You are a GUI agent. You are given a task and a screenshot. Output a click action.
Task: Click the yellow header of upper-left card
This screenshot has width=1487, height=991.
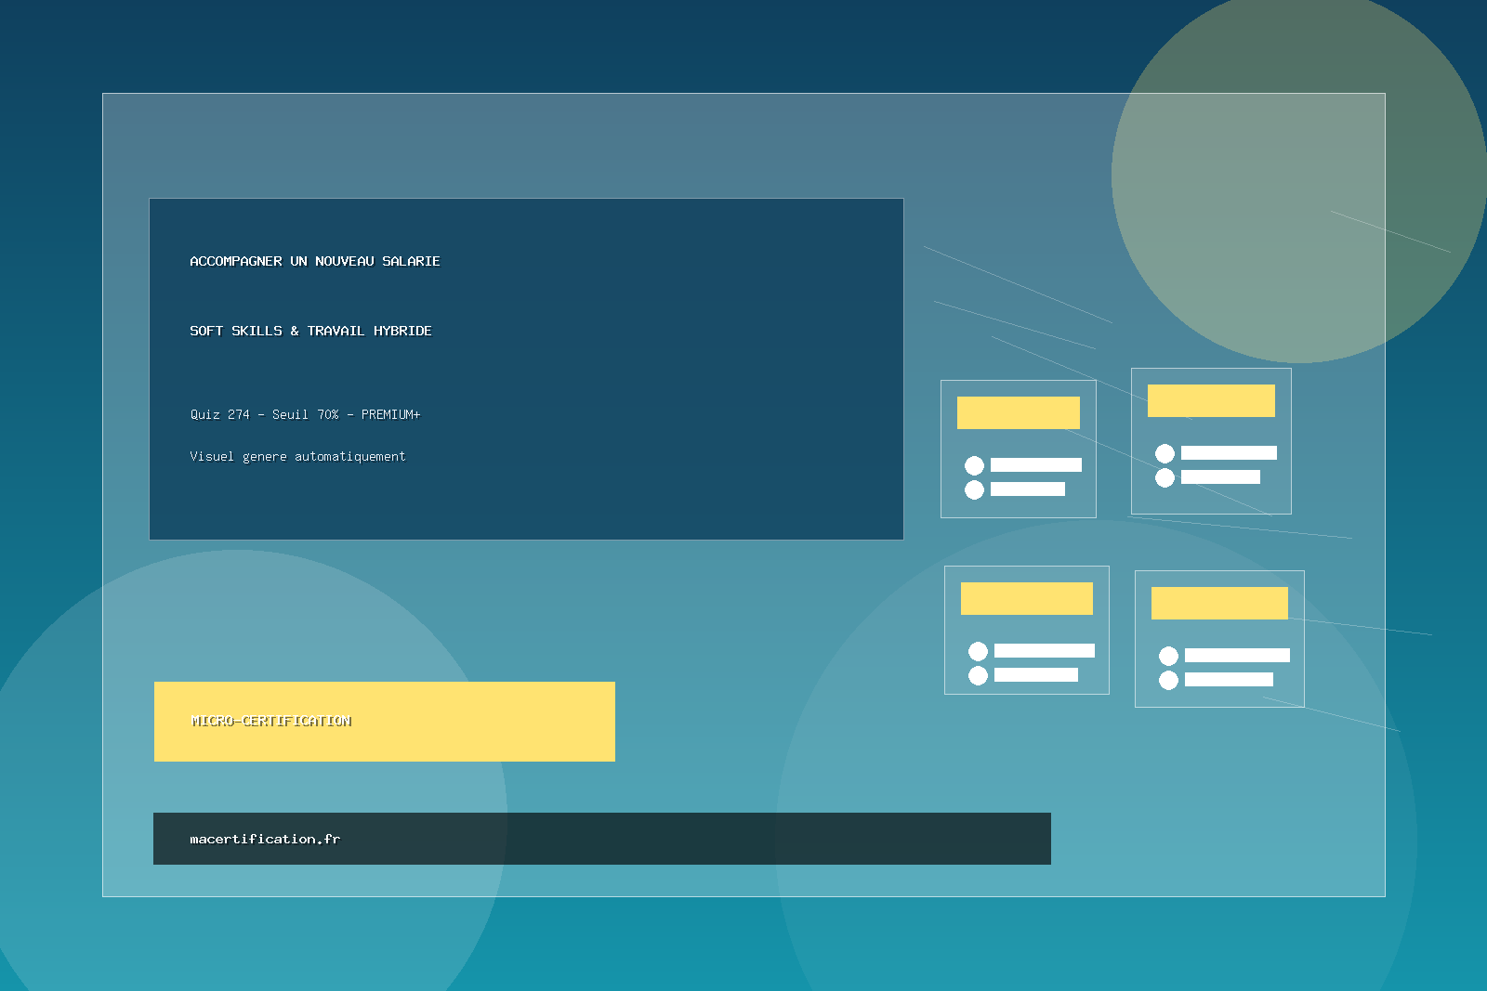pyautogui.click(x=1018, y=412)
